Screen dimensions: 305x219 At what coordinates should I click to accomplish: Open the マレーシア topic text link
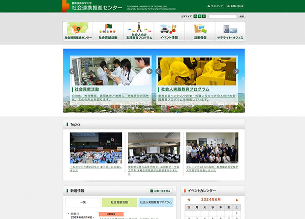[x=212, y=169]
